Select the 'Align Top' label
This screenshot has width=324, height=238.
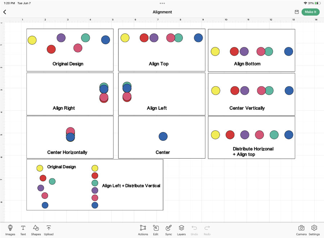coord(159,64)
